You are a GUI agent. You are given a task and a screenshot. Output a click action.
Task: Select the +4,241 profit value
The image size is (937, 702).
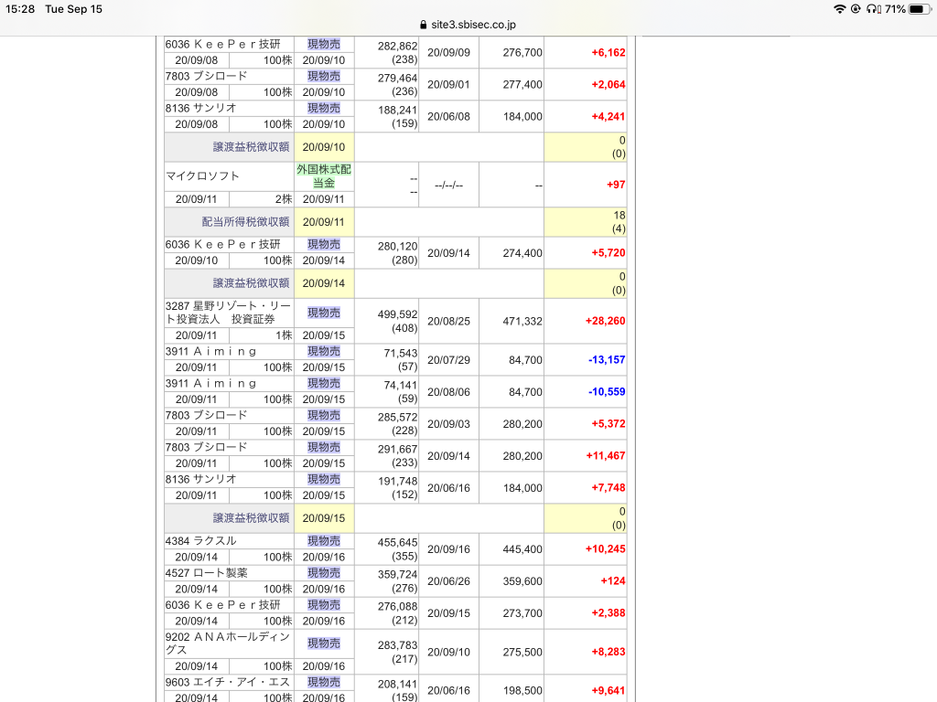coord(609,116)
